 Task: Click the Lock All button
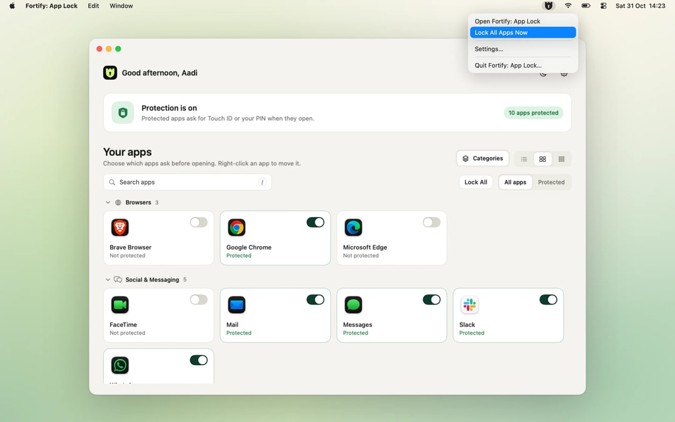[476, 182]
